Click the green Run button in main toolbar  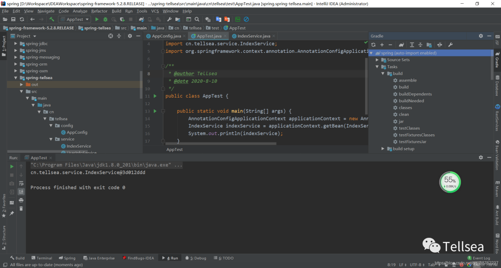[x=97, y=19]
